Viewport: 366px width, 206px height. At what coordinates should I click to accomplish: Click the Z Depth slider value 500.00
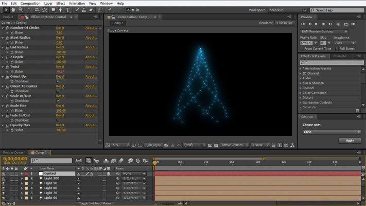pos(61,62)
